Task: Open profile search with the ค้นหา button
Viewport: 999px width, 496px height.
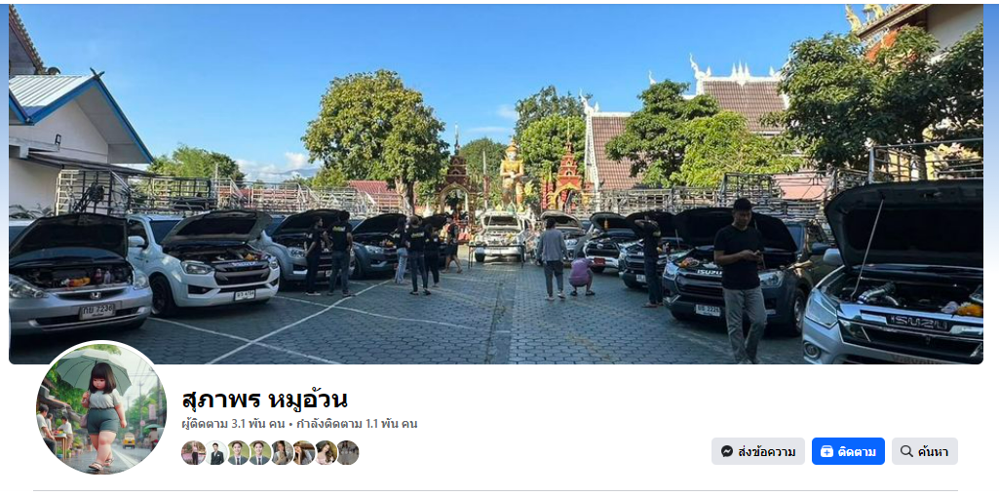Action: [925, 451]
